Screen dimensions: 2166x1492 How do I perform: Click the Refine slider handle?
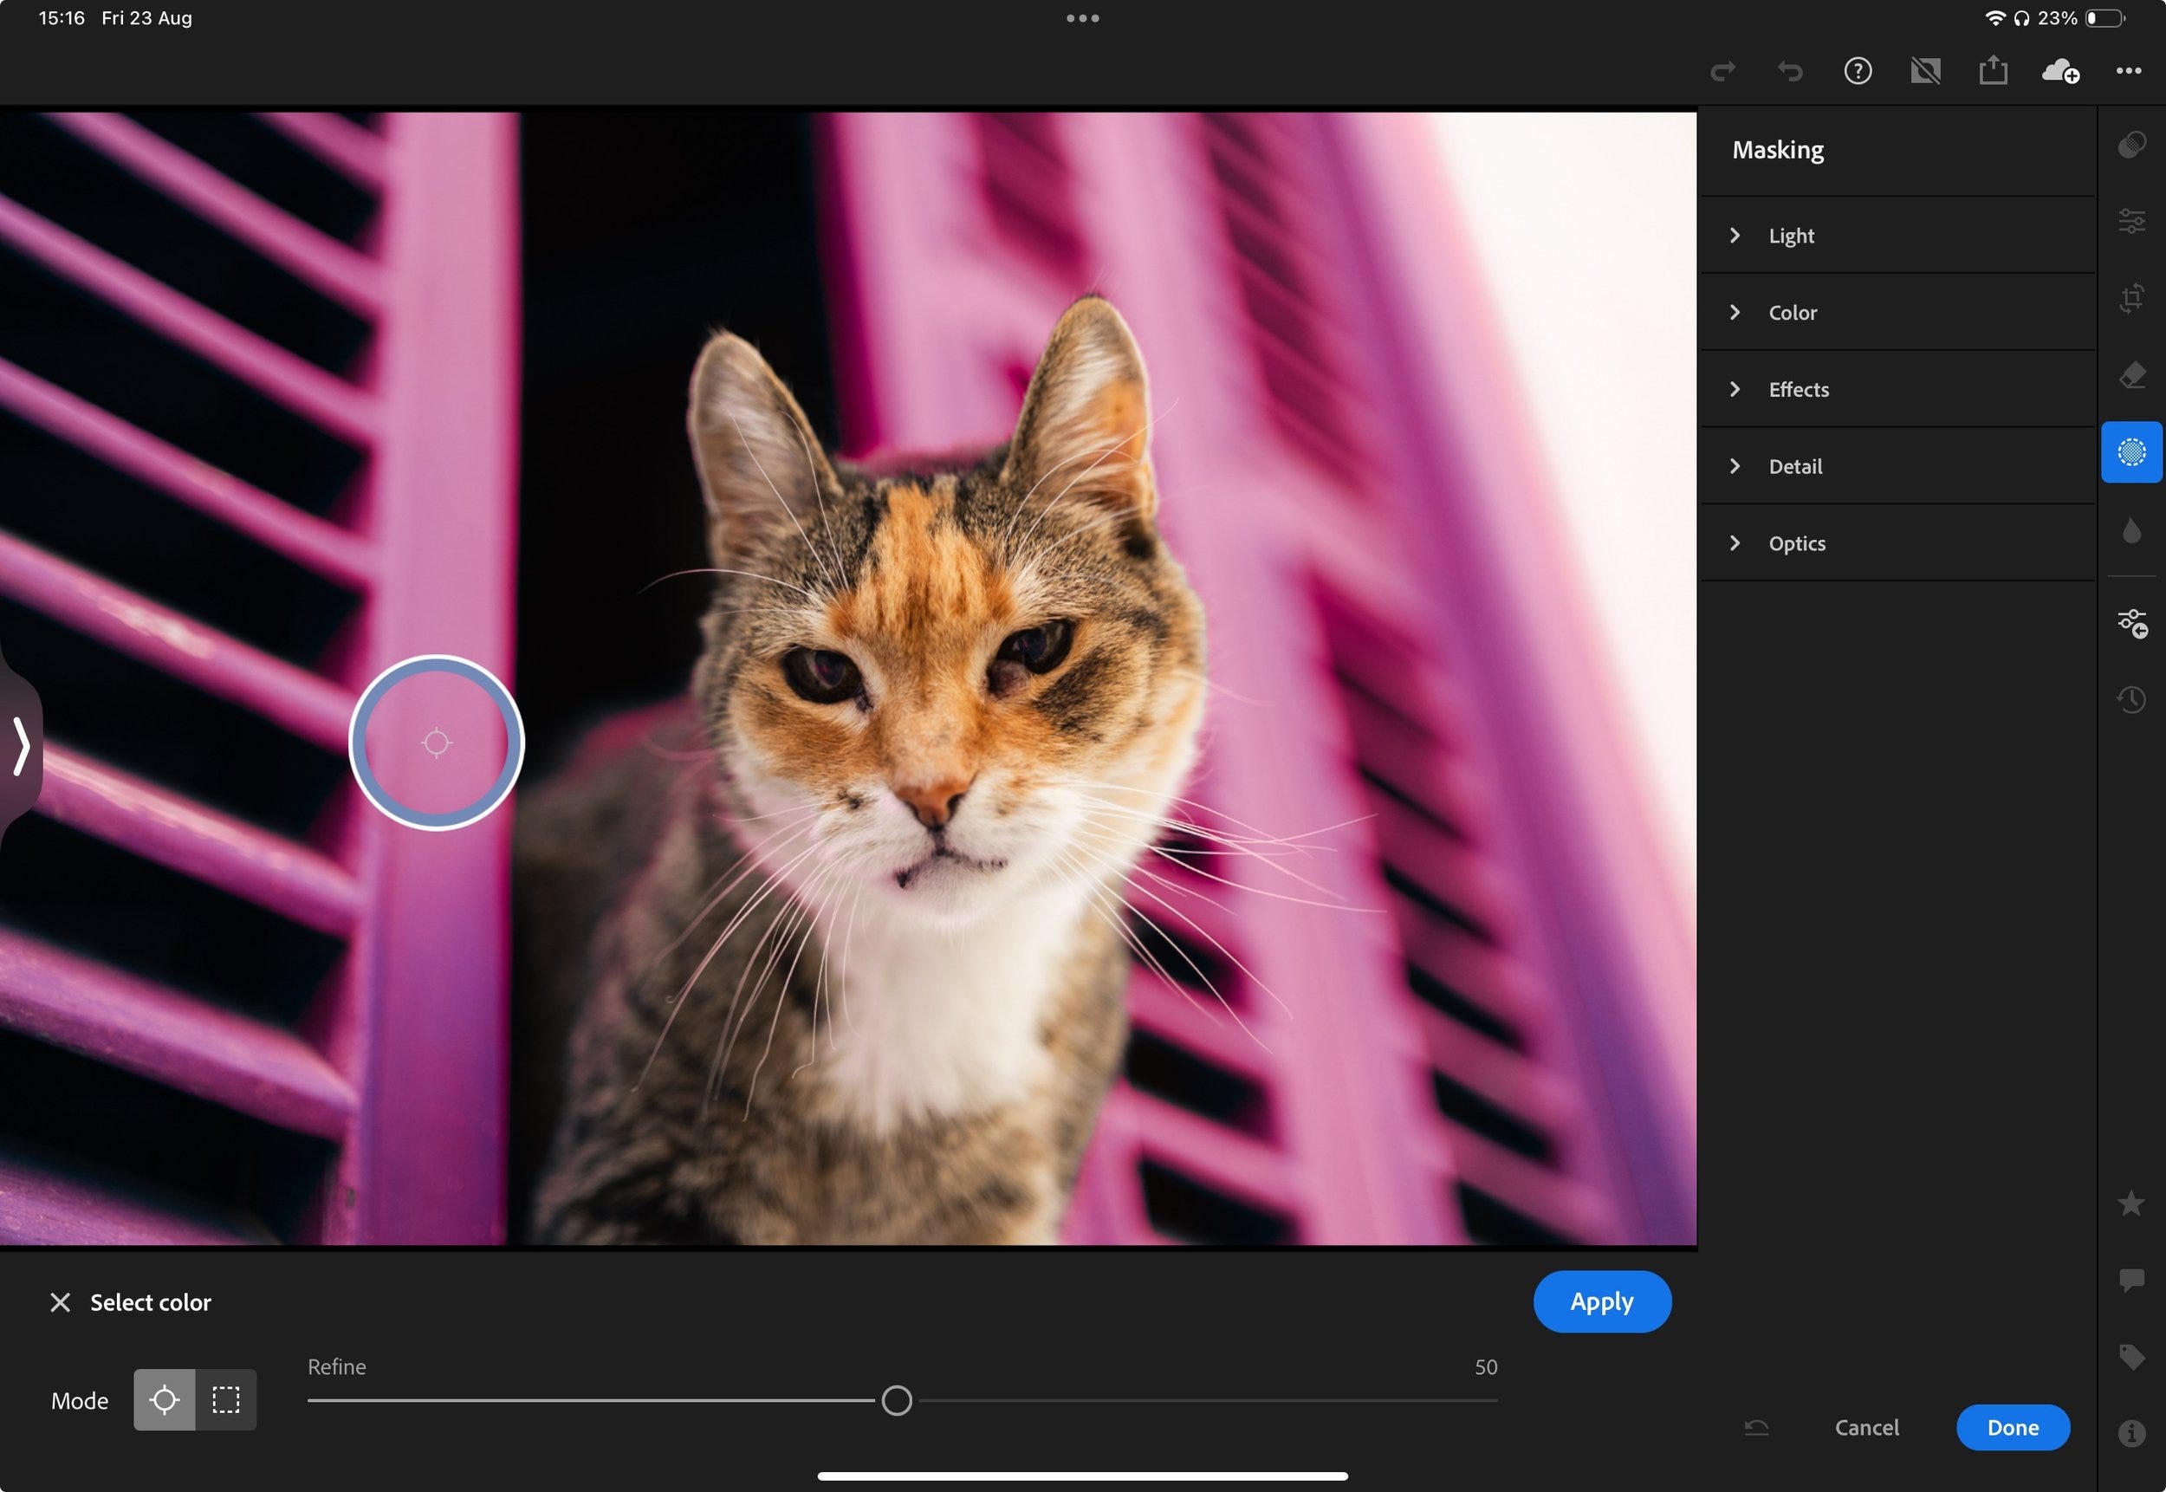pos(896,1400)
